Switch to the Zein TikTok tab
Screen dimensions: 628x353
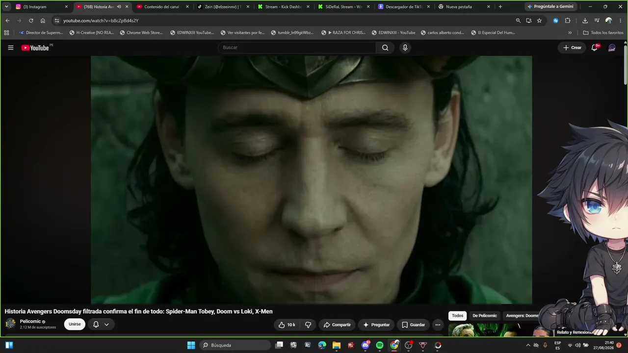(222, 7)
